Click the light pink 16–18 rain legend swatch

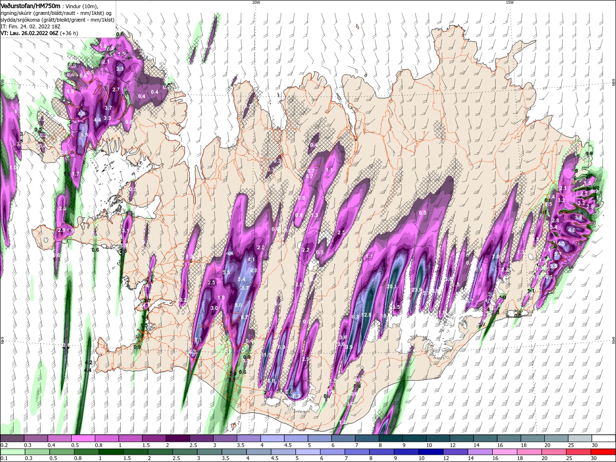pos(504,452)
